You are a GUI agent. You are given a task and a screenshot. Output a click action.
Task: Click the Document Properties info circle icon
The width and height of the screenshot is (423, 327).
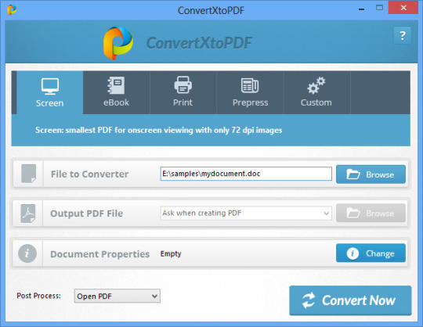click(x=27, y=253)
